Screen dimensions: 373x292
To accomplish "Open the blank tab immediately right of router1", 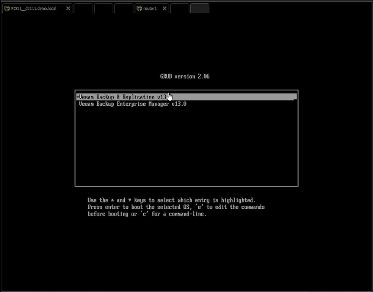I will (180, 8).
